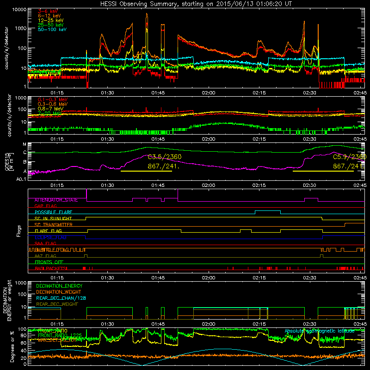Click the counts/s/detector axis title of the keV panel
This screenshot has height=370, width=370.
(x=6, y=48)
